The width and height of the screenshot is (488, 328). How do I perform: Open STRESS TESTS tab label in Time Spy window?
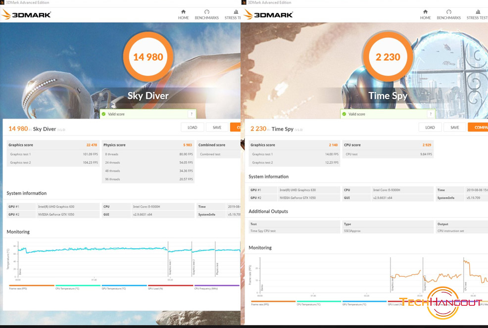[477, 18]
